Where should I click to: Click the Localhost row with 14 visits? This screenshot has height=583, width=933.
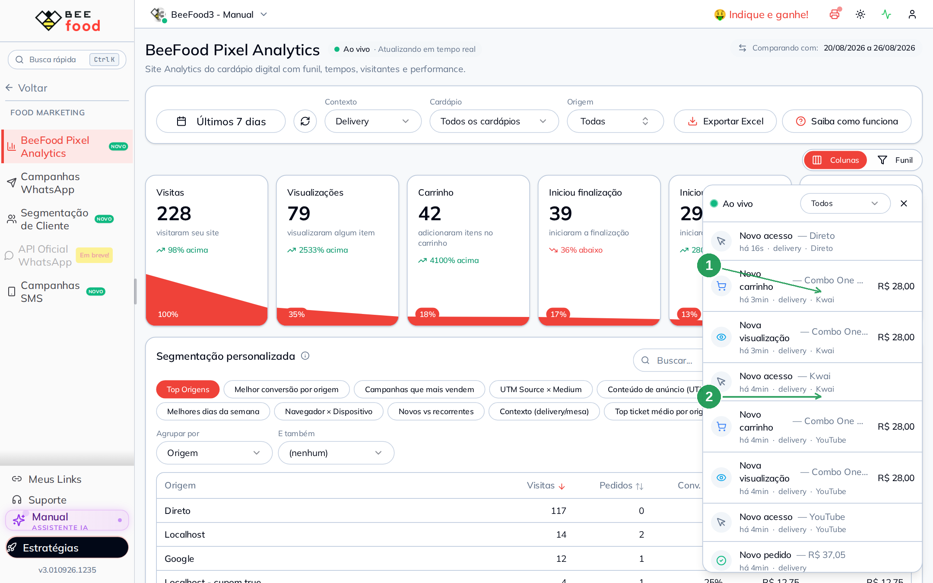[429, 535]
